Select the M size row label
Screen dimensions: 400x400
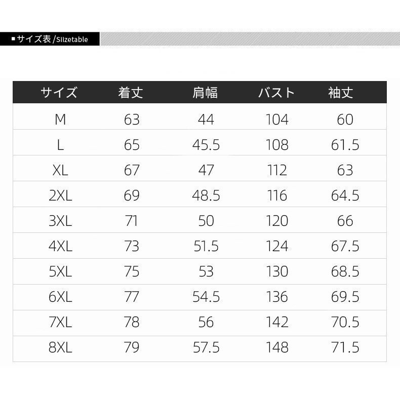60,119
